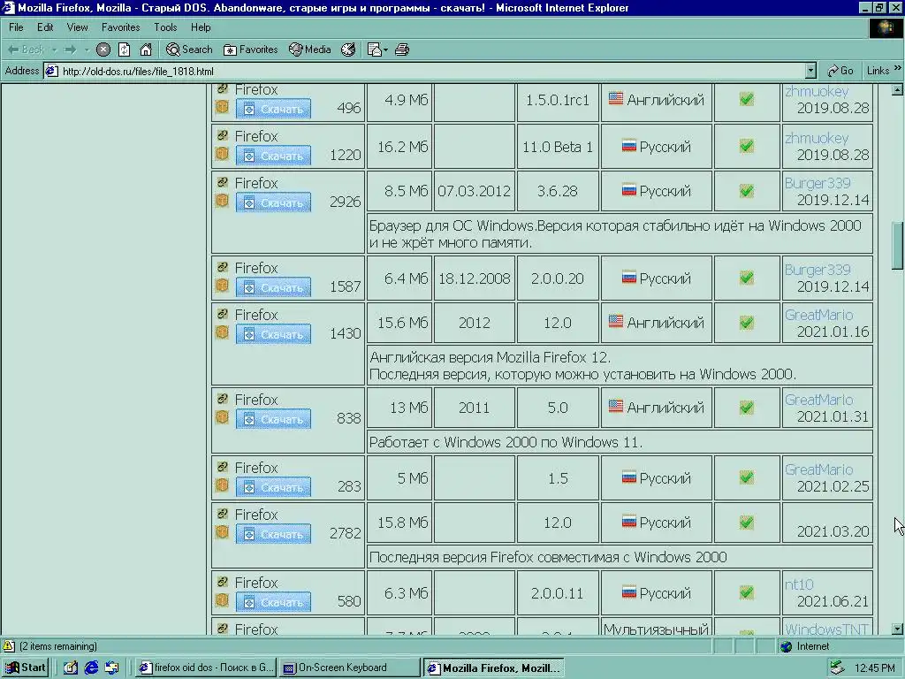This screenshot has height=679, width=905.
Task: Download Firefox 3.6.28 with Скачать button
Action: click(x=274, y=202)
